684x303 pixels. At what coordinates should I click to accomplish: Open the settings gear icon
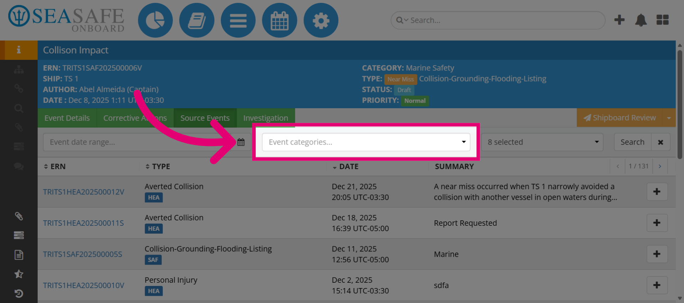click(321, 20)
